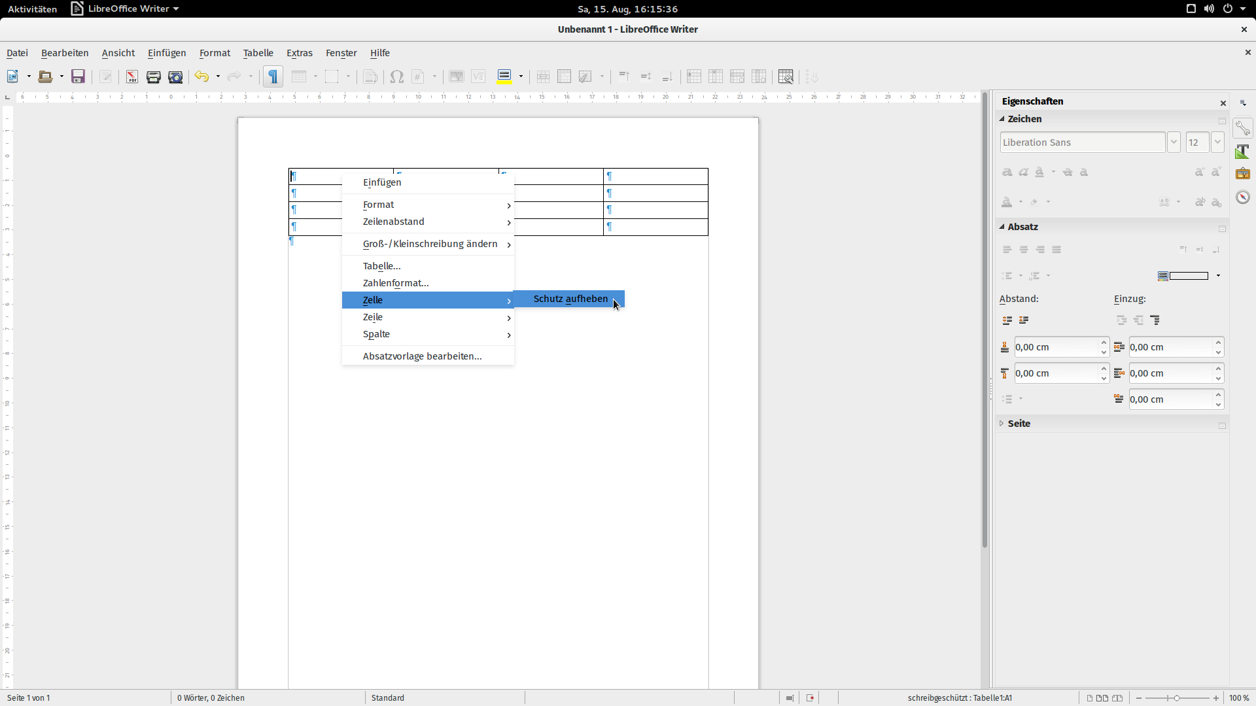This screenshot has height=706, width=1256.
Task: Open the Navigator compass icon in sidebar
Action: [x=1242, y=197]
